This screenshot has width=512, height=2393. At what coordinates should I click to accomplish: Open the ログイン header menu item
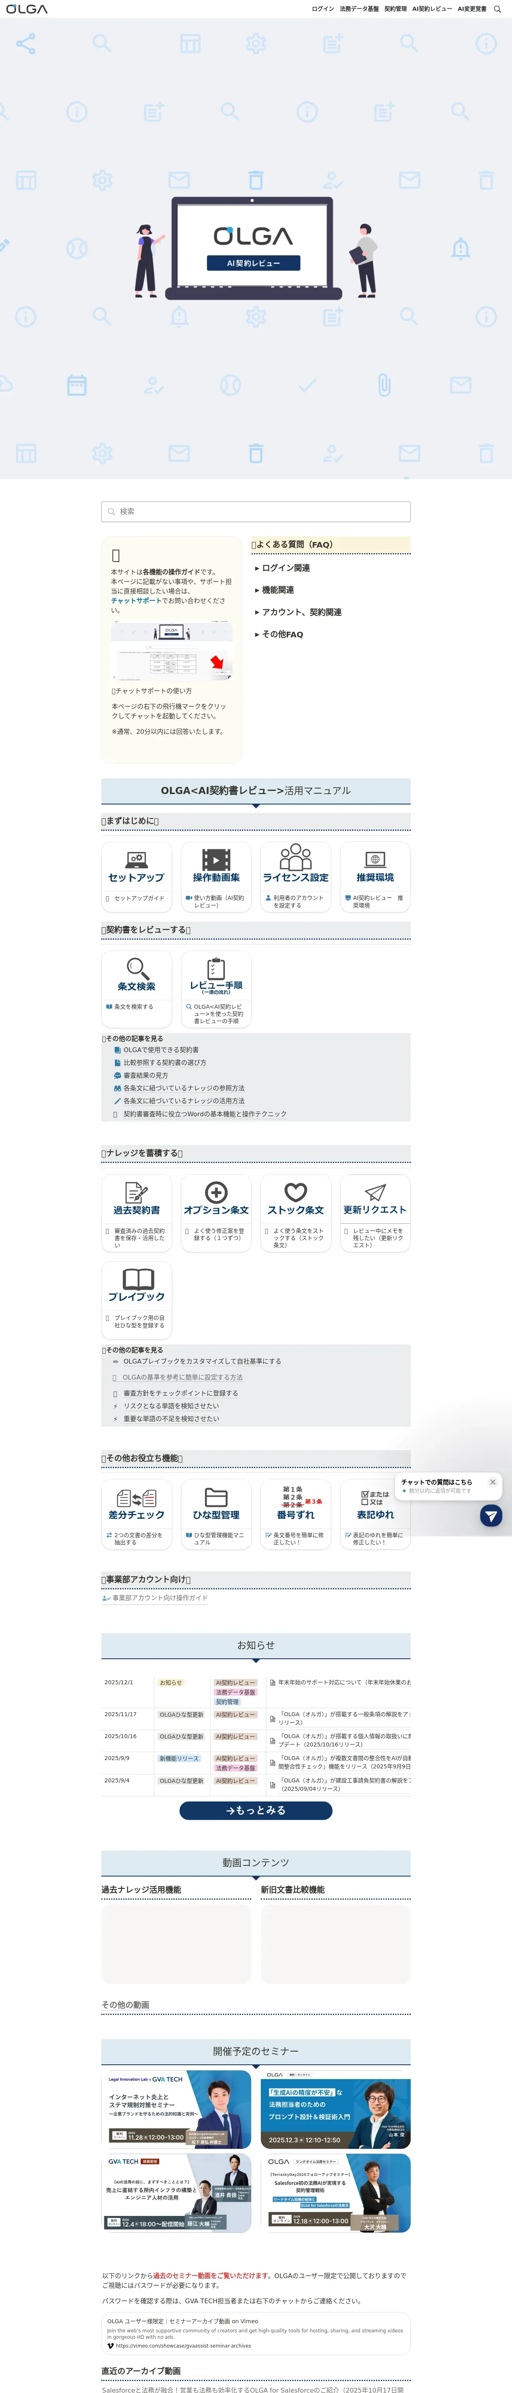323,8
